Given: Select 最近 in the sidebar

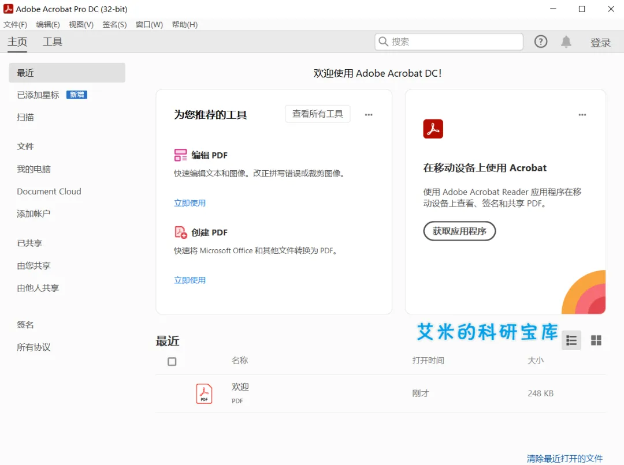Looking at the screenshot, I should tap(67, 73).
